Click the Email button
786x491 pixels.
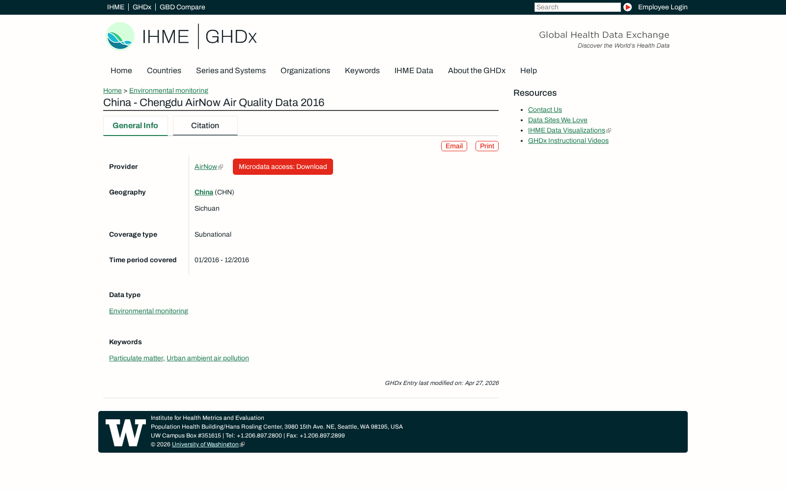(x=454, y=146)
